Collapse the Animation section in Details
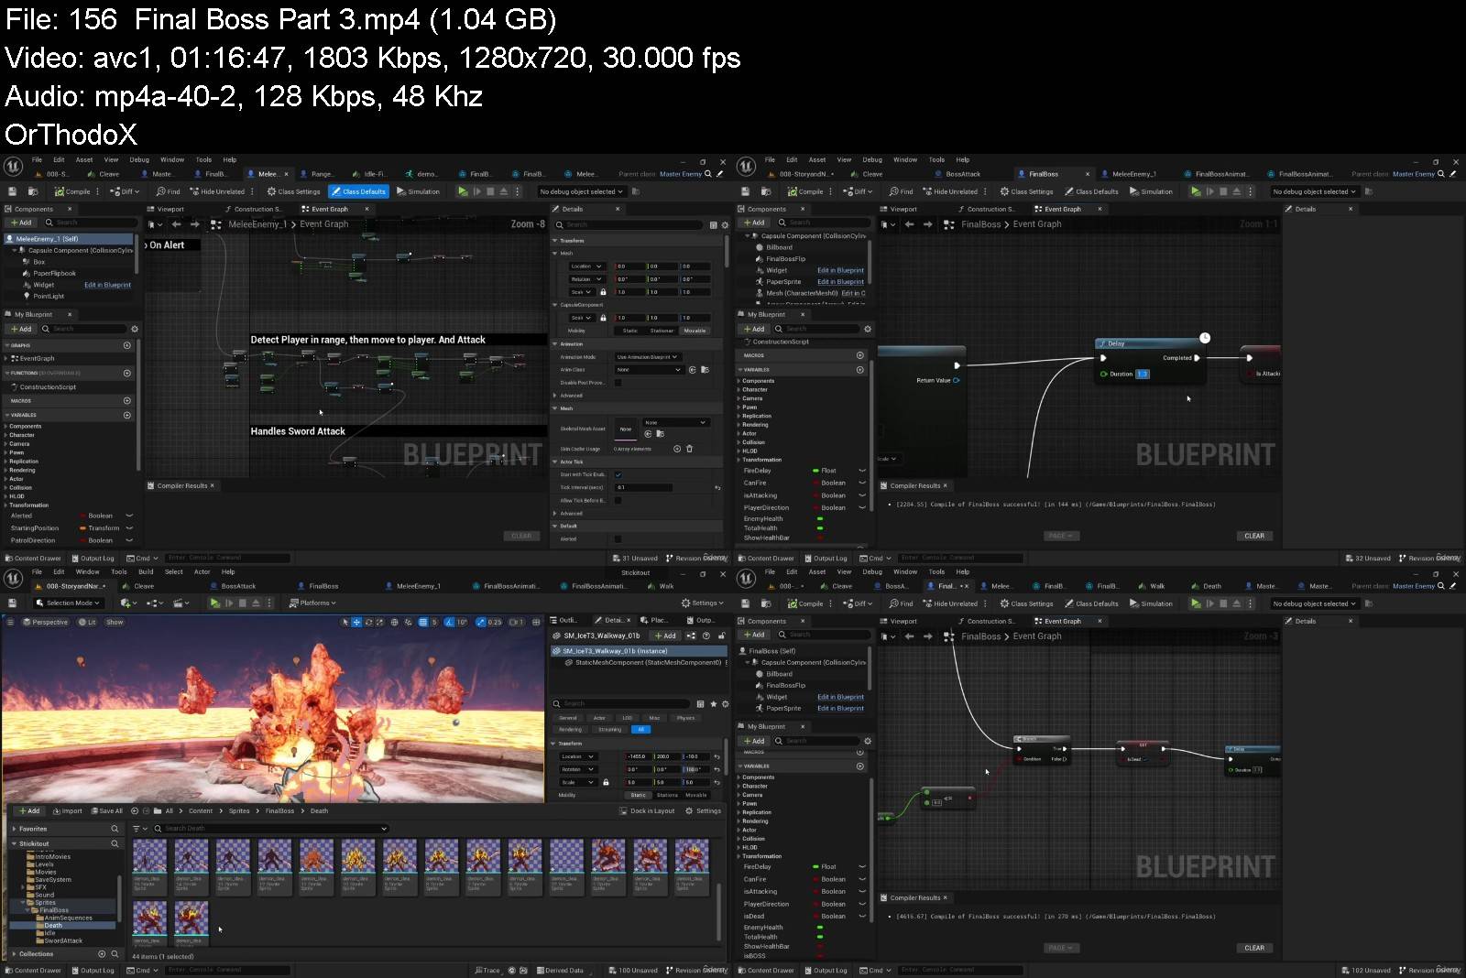The height and width of the screenshot is (978, 1466). click(554, 344)
